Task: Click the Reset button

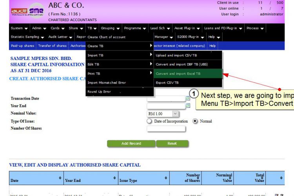Action: click(x=172, y=143)
